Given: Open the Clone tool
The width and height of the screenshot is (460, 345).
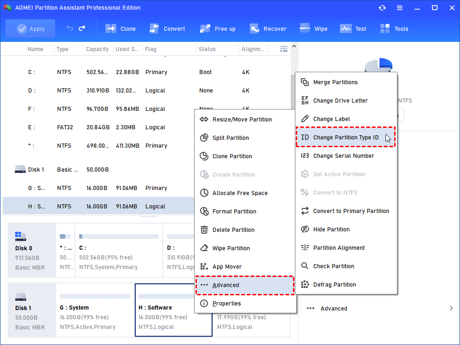Looking at the screenshot, I should tap(121, 29).
